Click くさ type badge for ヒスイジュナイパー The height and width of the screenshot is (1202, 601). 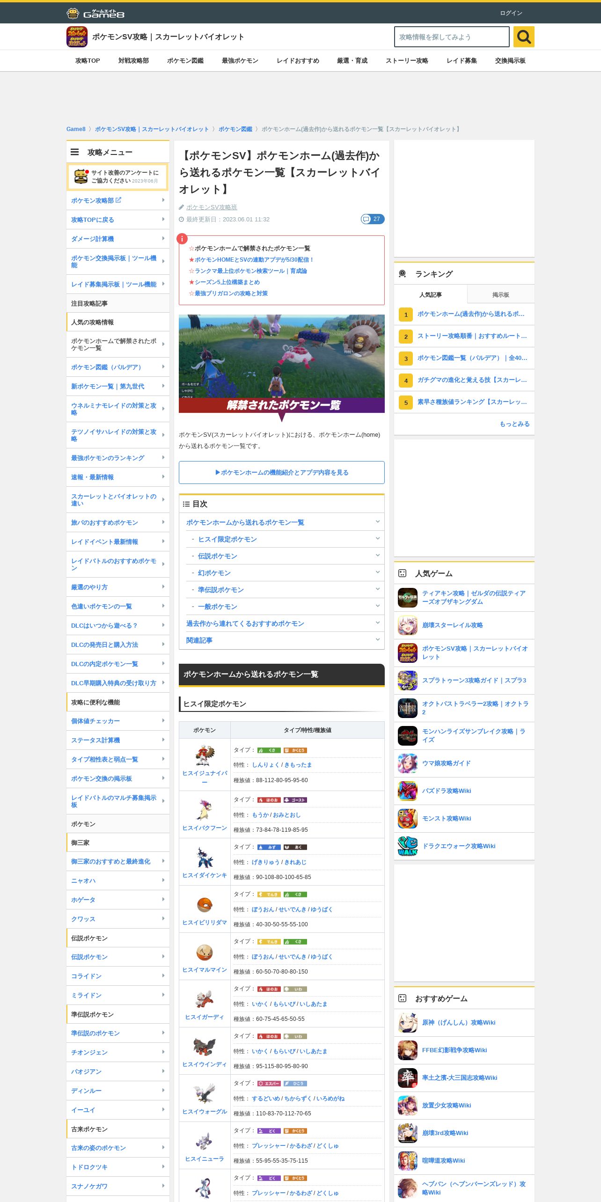pyautogui.click(x=269, y=750)
